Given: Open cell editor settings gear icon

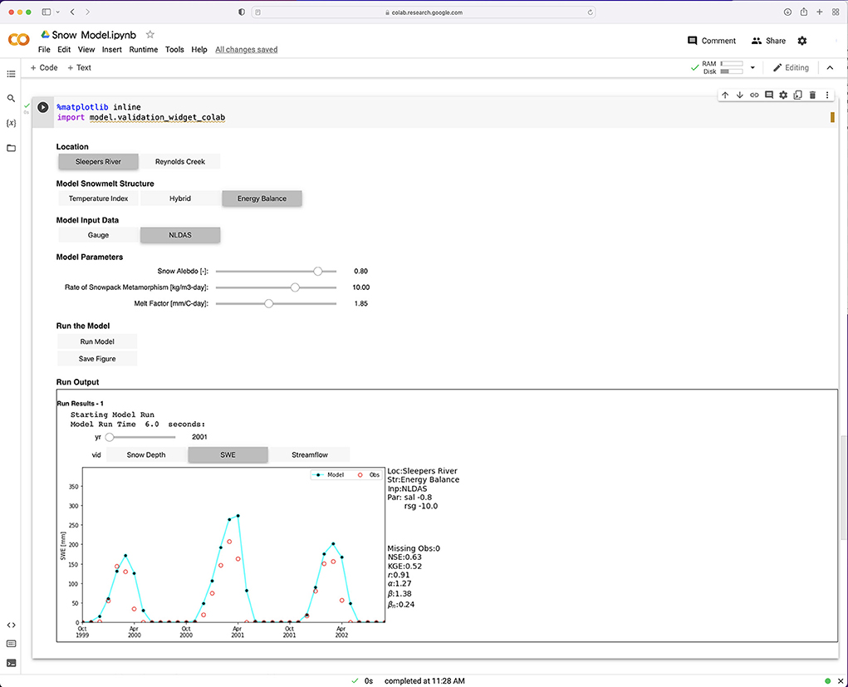Looking at the screenshot, I should tap(783, 95).
